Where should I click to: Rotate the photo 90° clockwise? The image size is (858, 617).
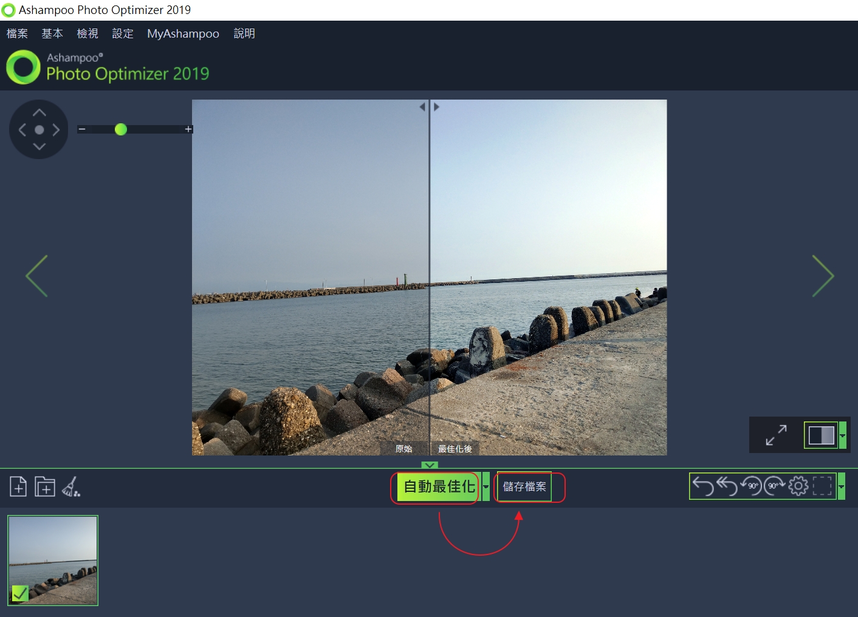tap(775, 486)
